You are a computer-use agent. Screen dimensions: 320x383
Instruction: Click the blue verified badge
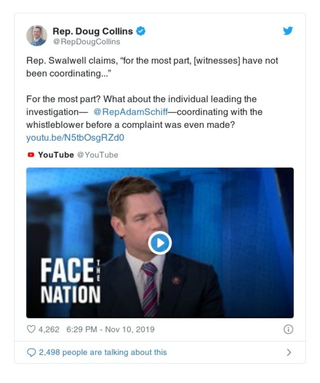tap(141, 31)
